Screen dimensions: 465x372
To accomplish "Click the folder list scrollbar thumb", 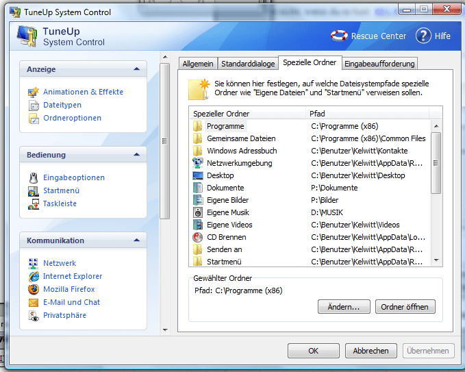I will pyautogui.click(x=436, y=163).
